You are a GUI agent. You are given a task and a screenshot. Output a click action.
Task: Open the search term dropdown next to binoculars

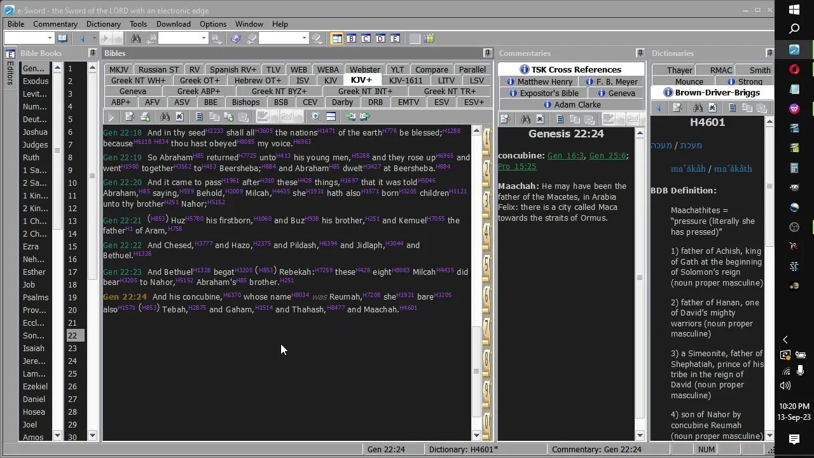click(203, 38)
